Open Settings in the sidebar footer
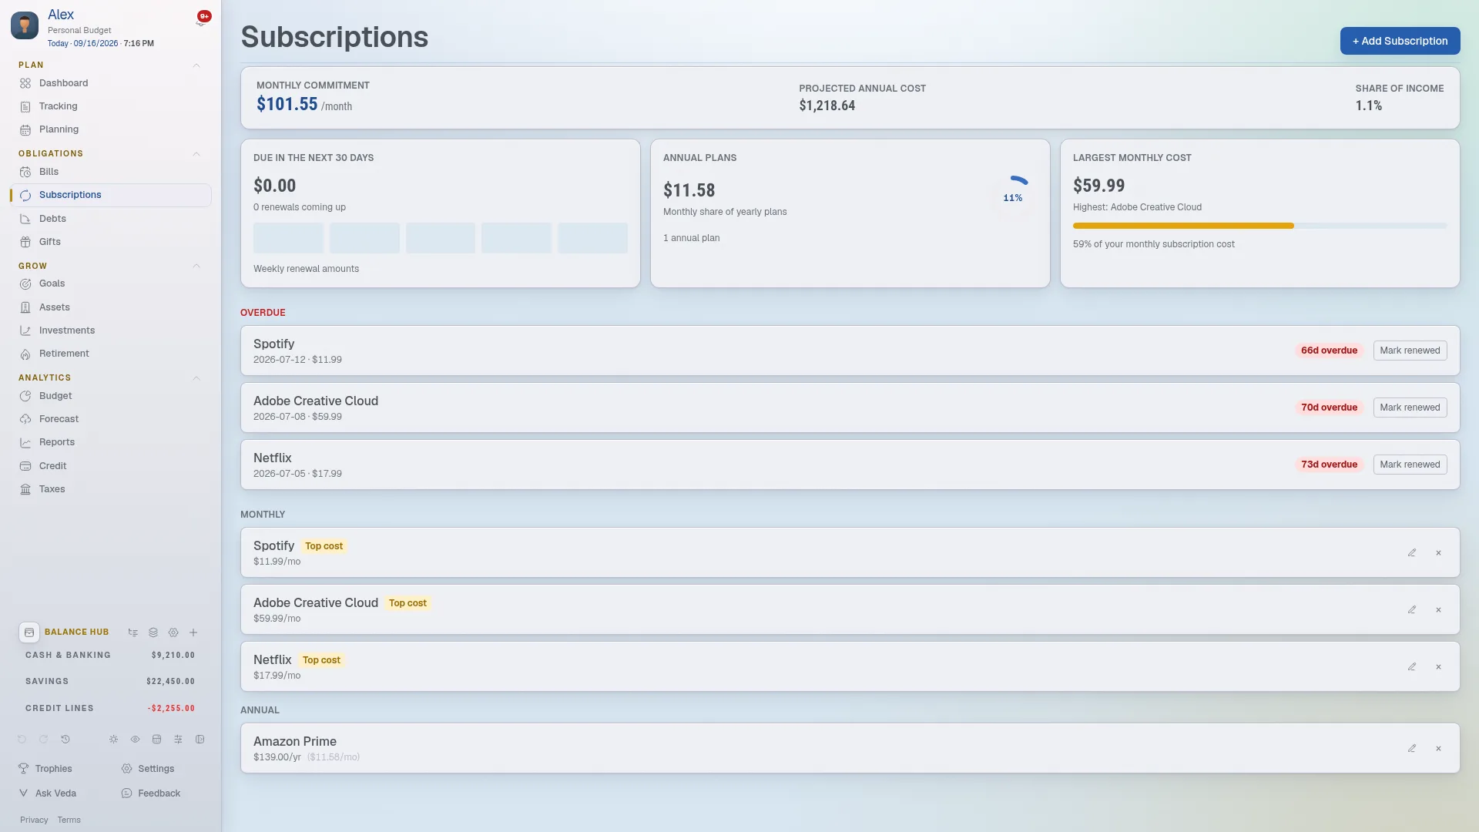The width and height of the screenshot is (1479, 832). tap(148, 769)
